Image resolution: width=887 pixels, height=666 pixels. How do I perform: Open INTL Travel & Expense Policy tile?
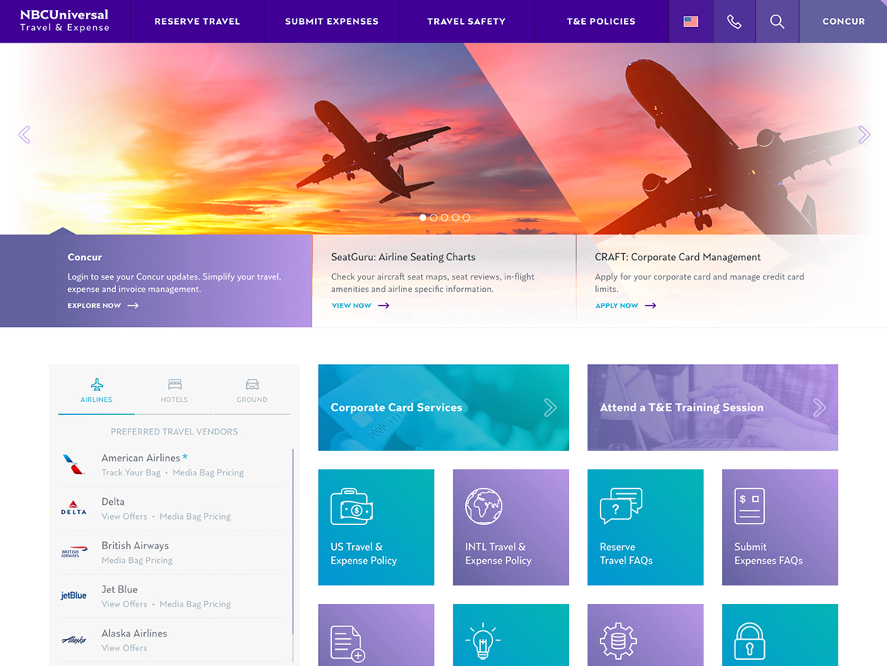pyautogui.click(x=511, y=527)
